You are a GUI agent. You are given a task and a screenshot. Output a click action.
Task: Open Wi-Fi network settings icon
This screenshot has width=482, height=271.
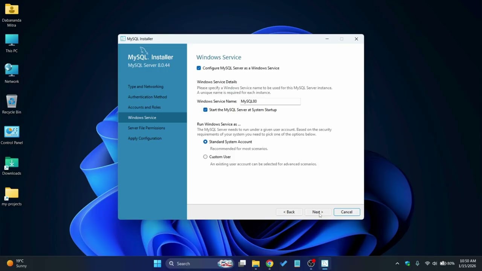pos(427,263)
